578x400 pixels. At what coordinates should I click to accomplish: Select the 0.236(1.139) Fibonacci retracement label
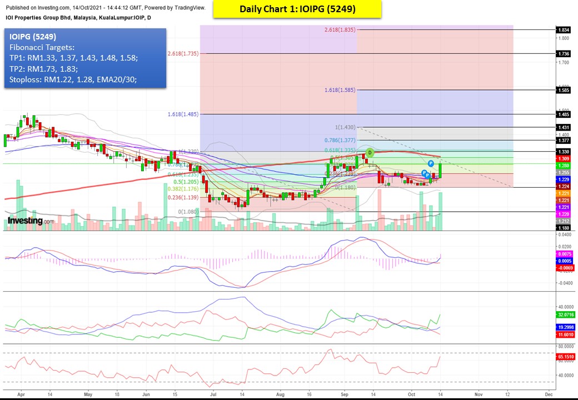pyautogui.click(x=183, y=197)
